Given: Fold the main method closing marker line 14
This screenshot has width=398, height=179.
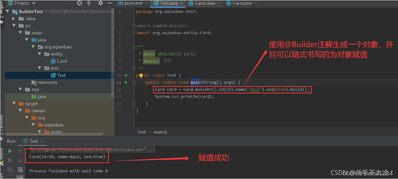Looking at the screenshot, I should [x=134, y=104].
